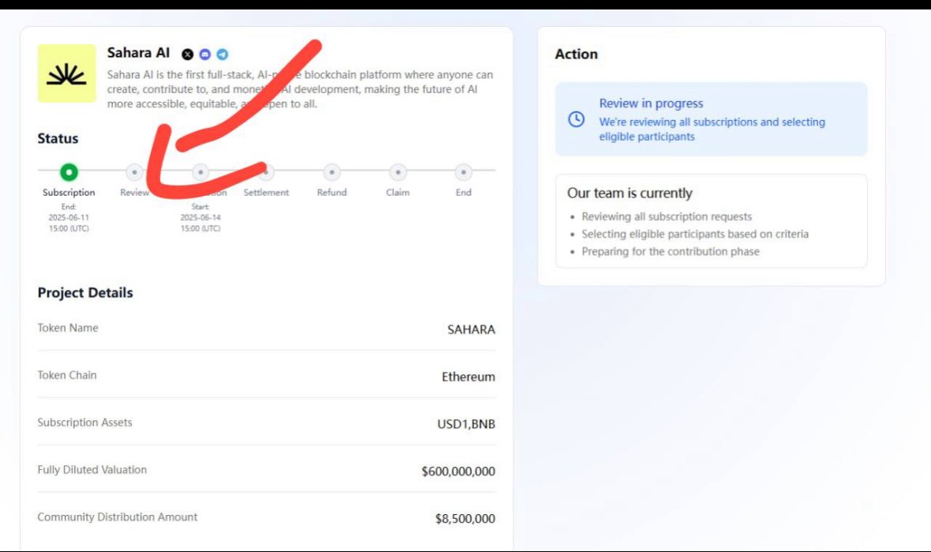Click the clock icon in Review in progress
Viewport: 931px width, 552px height.
(576, 119)
